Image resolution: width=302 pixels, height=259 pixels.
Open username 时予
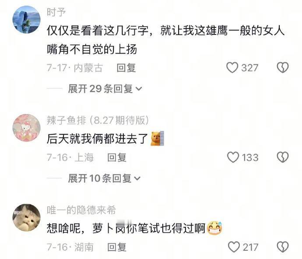[56, 12]
